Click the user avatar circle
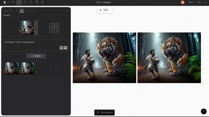Viewport: 209px width, 117px height. [x=183, y=2]
